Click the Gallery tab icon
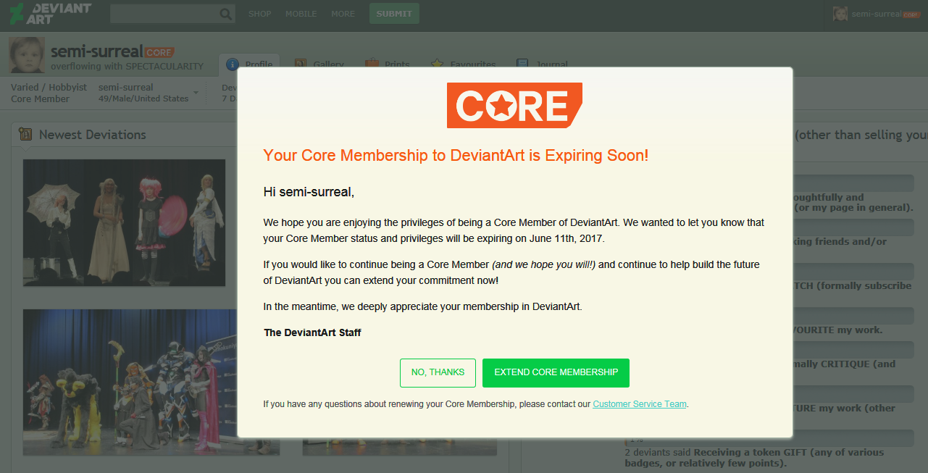 (x=301, y=64)
